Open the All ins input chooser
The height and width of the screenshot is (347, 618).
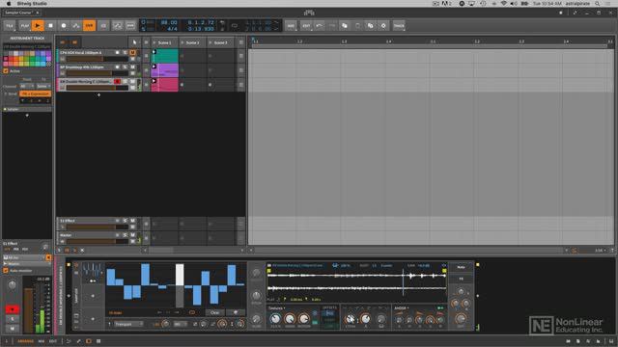click(x=23, y=257)
